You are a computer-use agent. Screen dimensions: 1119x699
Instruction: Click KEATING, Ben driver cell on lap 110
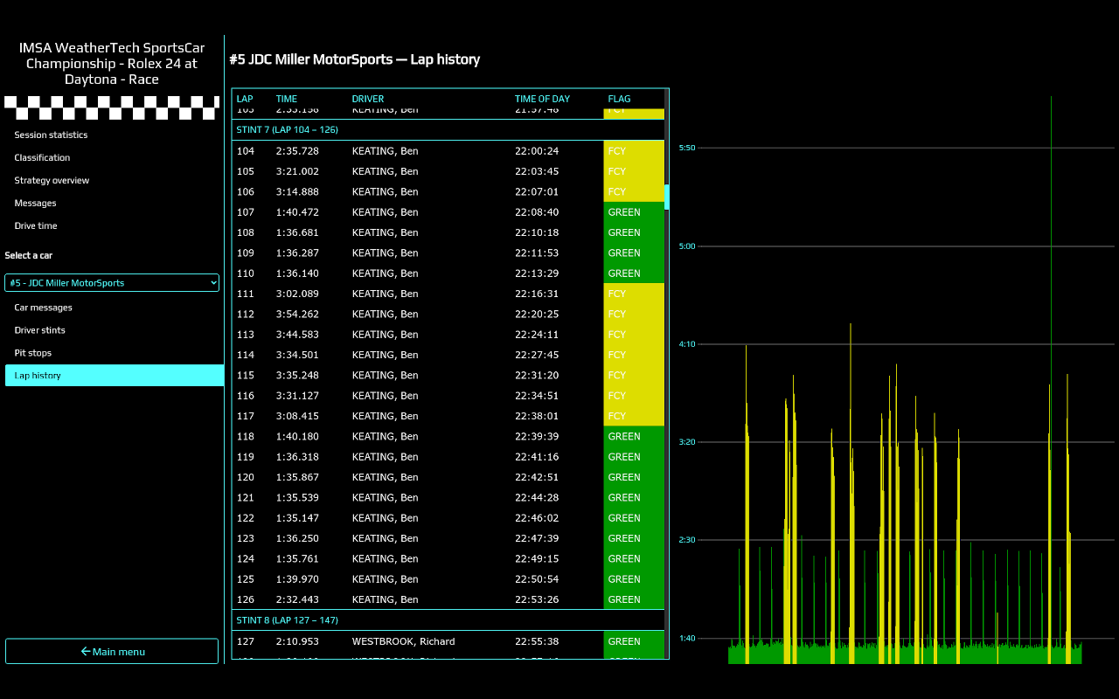(385, 273)
